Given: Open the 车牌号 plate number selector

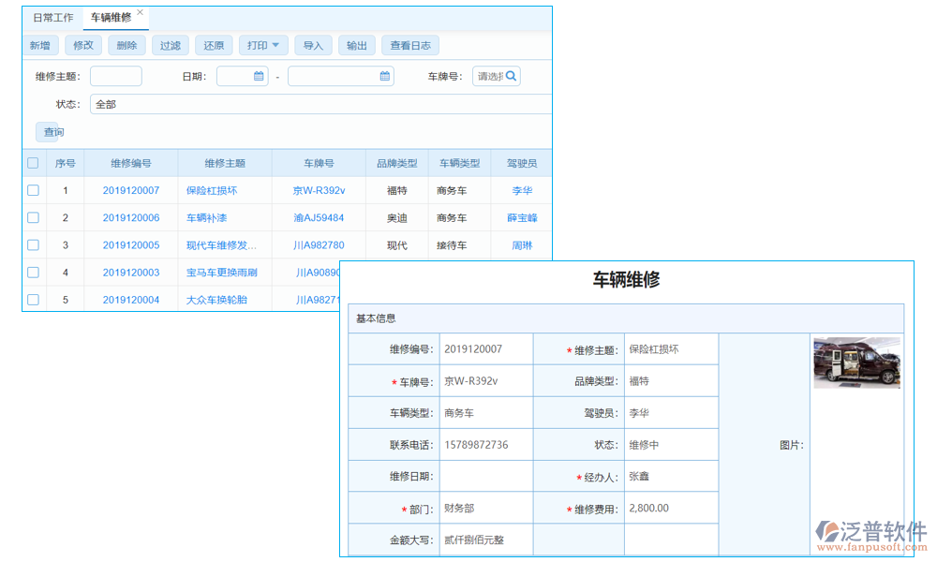Looking at the screenshot, I should click(x=492, y=77).
